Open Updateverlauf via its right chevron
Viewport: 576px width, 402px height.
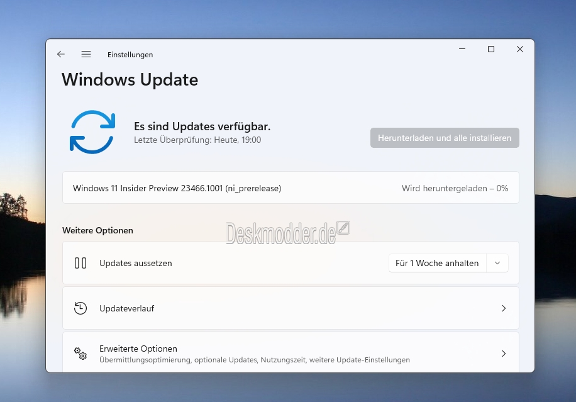[x=504, y=308]
